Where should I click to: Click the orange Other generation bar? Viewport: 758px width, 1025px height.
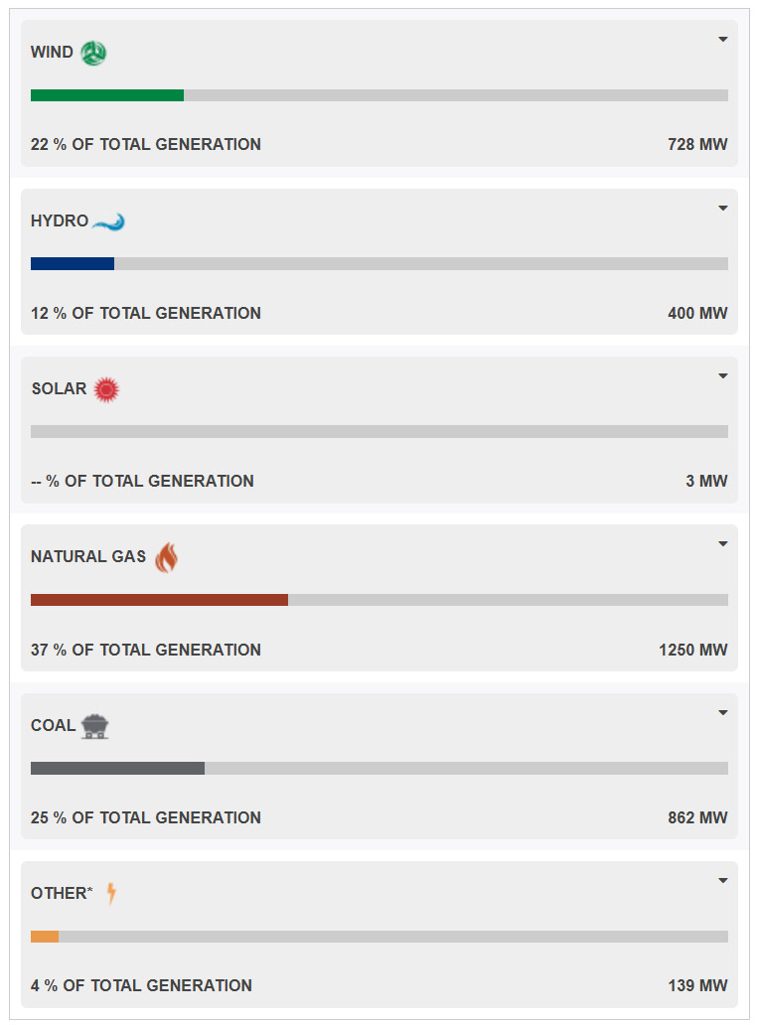pos(45,937)
